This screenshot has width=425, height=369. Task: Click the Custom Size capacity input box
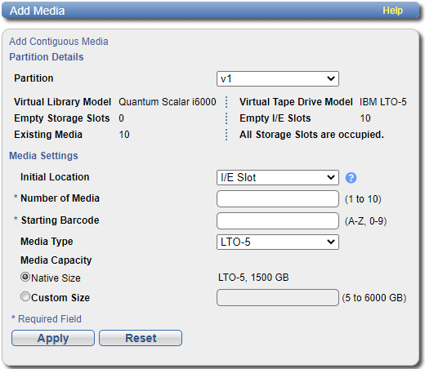tap(278, 297)
